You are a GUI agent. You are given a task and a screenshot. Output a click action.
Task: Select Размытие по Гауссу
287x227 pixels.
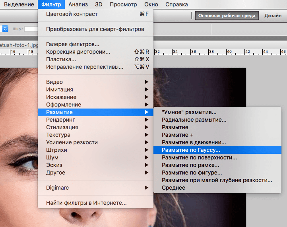pyautogui.click(x=217, y=150)
